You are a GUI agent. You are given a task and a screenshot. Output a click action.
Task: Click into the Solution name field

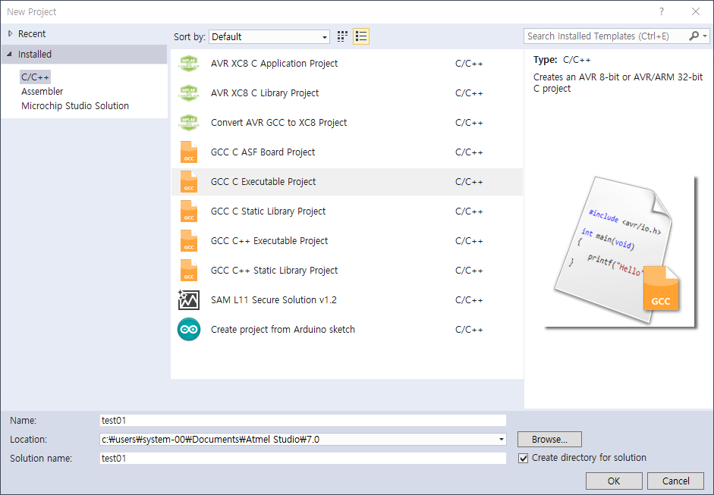(303, 458)
